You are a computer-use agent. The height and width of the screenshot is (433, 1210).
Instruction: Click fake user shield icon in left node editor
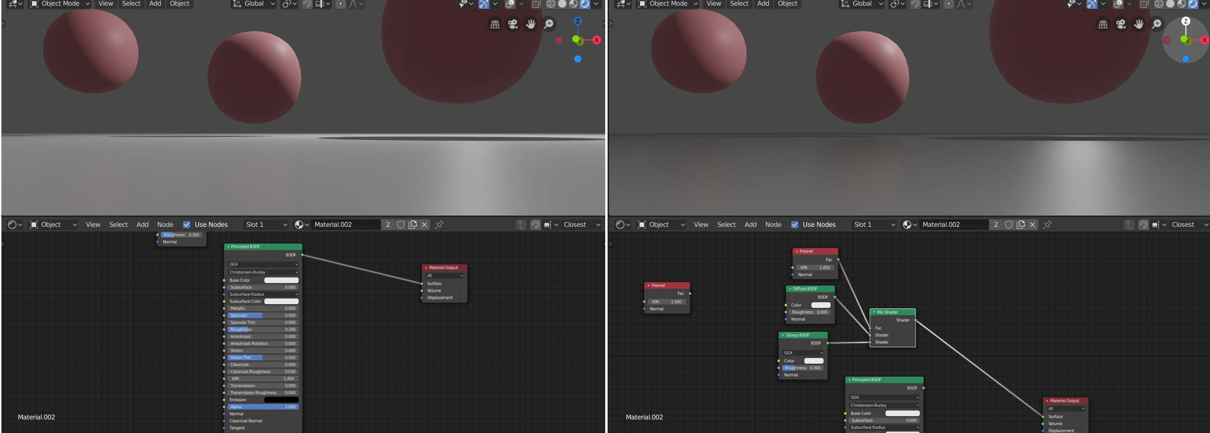coord(401,224)
